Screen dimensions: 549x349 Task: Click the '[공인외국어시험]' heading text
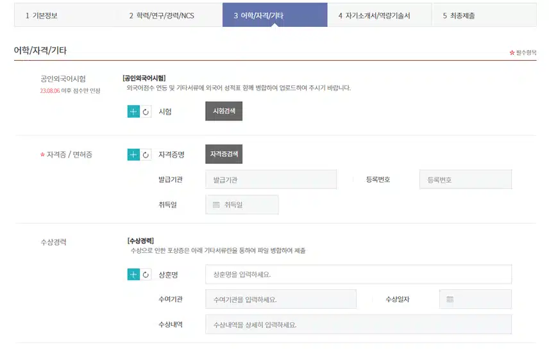pos(144,78)
